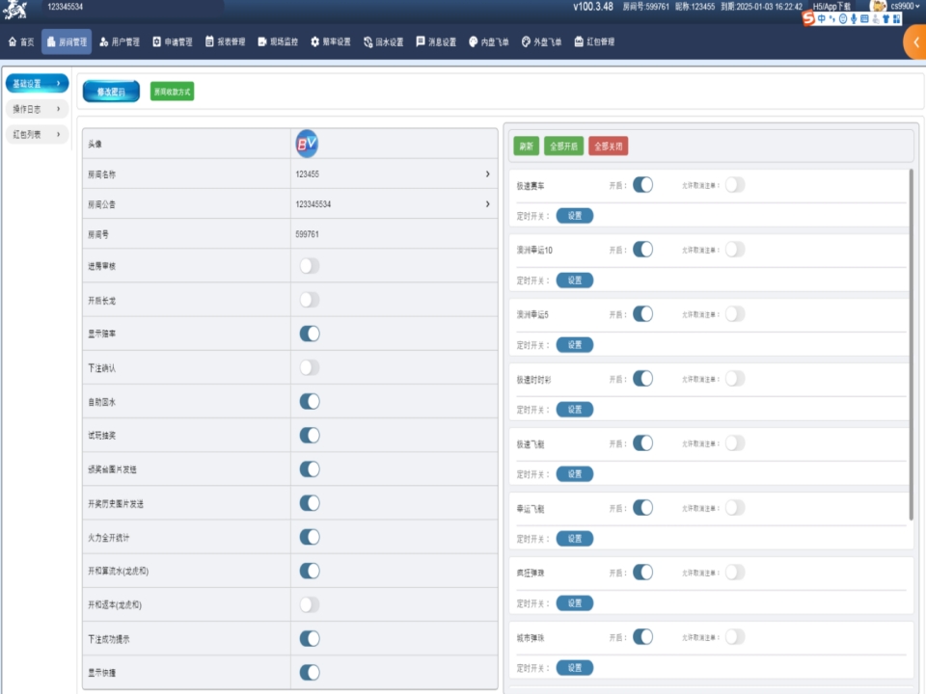Click the 全部开启 button
926x694 pixels.
pos(564,147)
